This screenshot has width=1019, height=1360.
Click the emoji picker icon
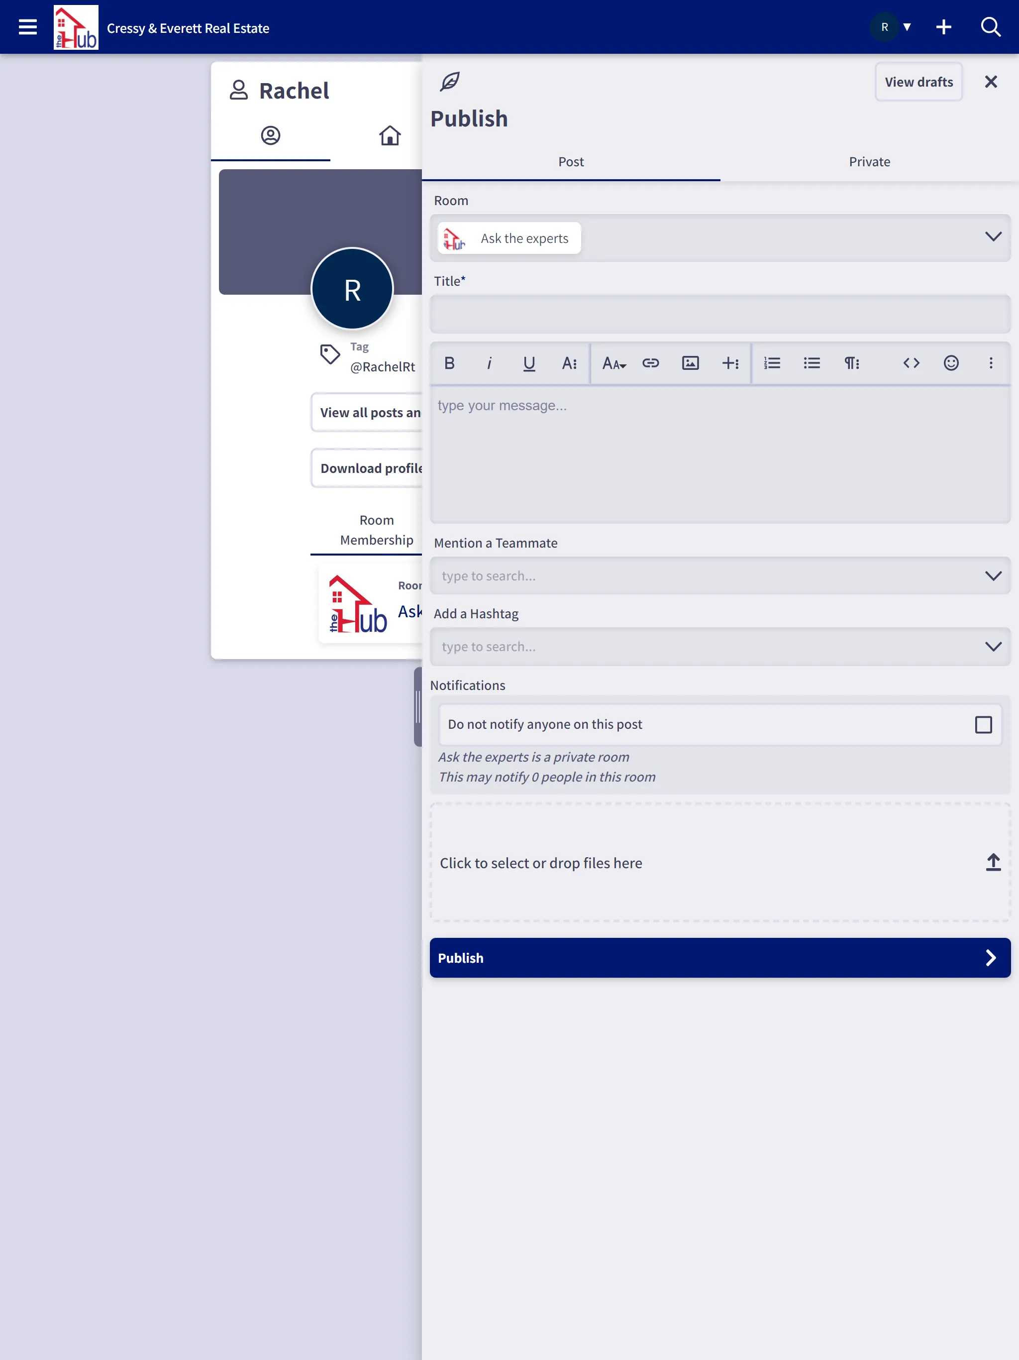tap(951, 363)
